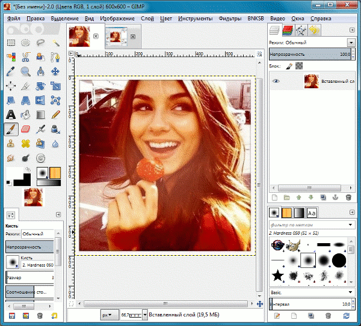Screen dimensions: 361x326
Task: Switch to the Channels tab in layers dock
Action: [288, 30]
